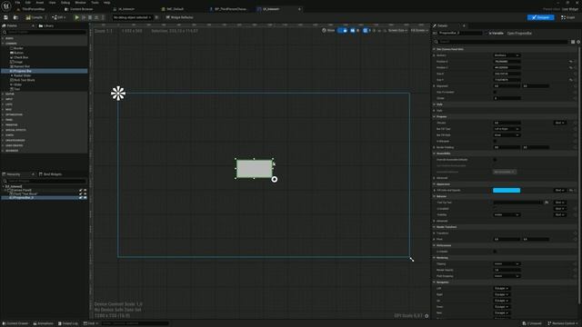582x327 pixels.
Task: Open the Diff dropdown in the toolbar
Action: (x=58, y=17)
